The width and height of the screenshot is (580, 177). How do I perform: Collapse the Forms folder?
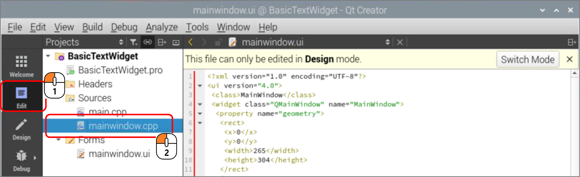[x=59, y=140]
